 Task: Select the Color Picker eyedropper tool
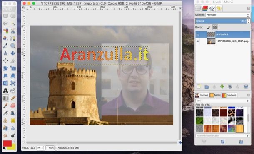click(x=5, y=46)
